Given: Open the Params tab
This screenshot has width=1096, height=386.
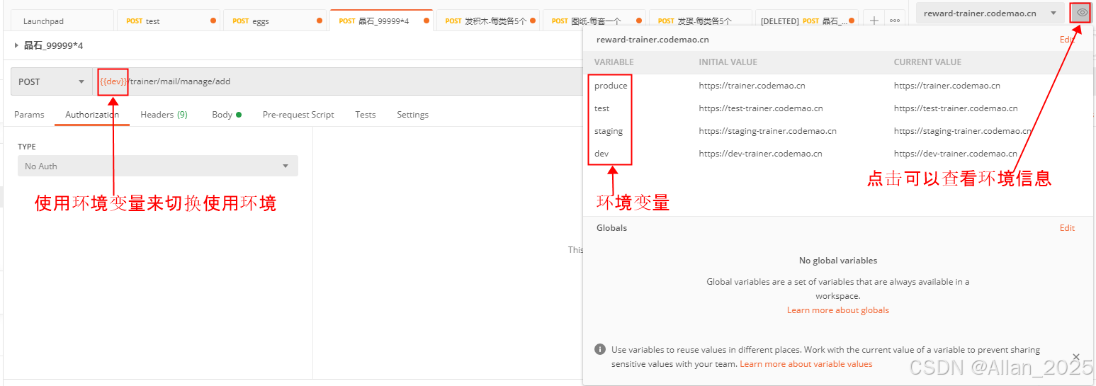Looking at the screenshot, I should [29, 114].
